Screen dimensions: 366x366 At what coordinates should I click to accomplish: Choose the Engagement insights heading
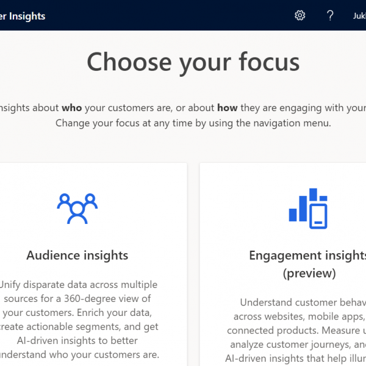(x=307, y=255)
